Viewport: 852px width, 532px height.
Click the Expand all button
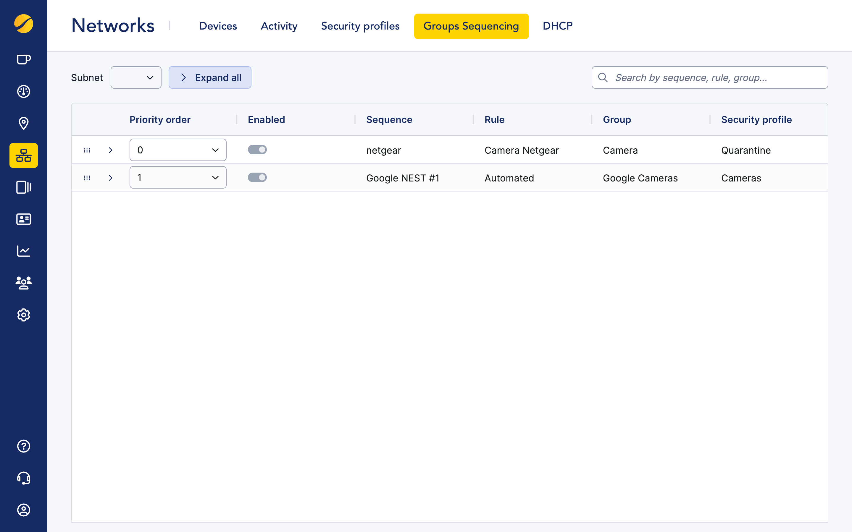pos(210,77)
